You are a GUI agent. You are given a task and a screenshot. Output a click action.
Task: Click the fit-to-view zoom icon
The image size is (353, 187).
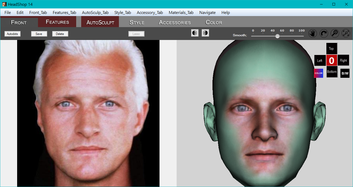346,33
